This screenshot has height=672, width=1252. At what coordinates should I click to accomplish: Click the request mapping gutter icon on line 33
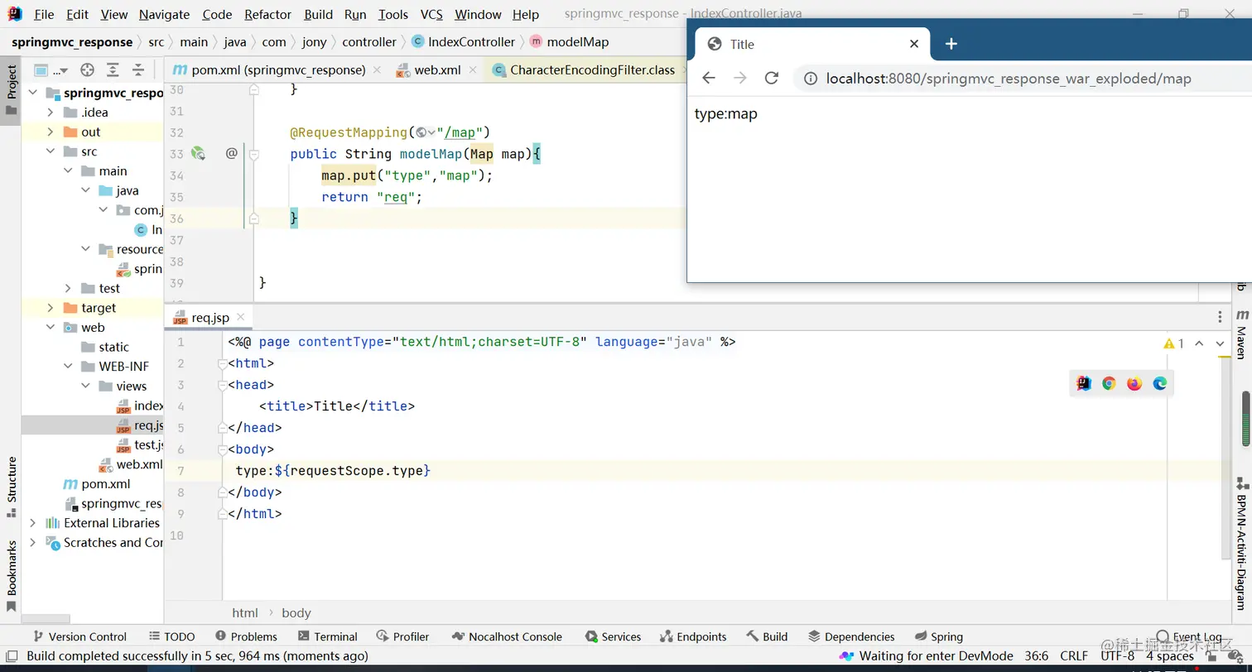(x=198, y=153)
